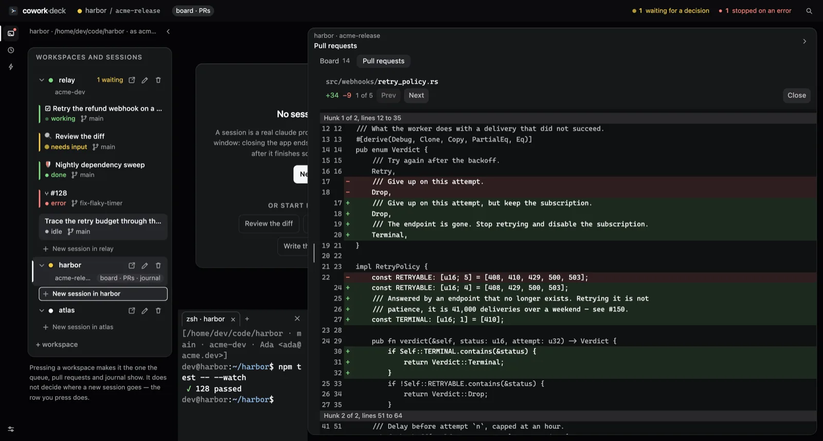Edit the atlas workspace with pencil icon
This screenshot has width=823, height=441.
pos(145,311)
